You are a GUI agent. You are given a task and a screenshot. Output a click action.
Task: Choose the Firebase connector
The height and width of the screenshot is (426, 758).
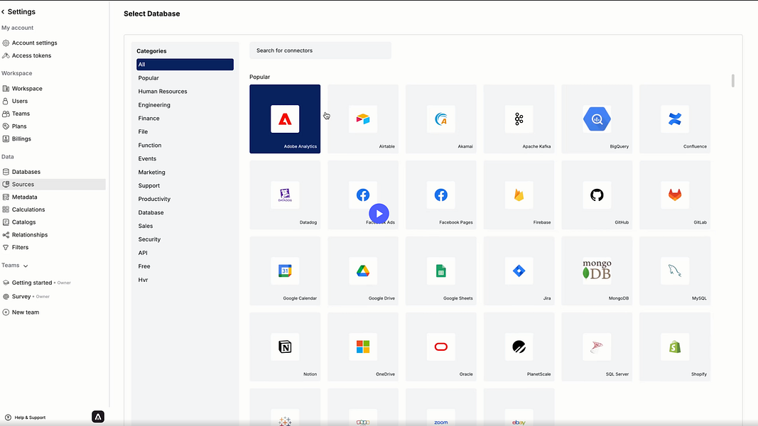(x=519, y=195)
